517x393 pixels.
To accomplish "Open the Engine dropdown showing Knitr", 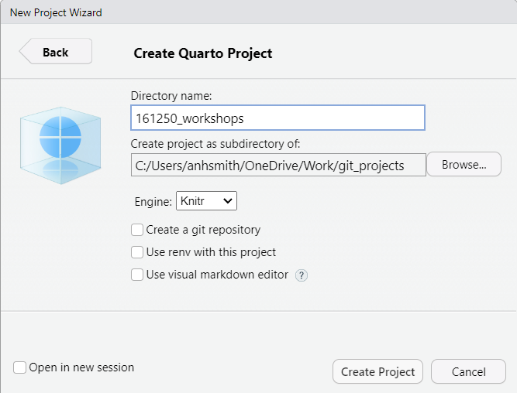I will click(206, 201).
